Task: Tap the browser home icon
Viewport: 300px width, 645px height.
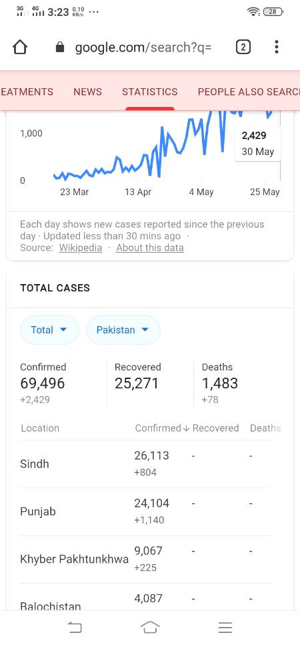Action: click(x=20, y=47)
